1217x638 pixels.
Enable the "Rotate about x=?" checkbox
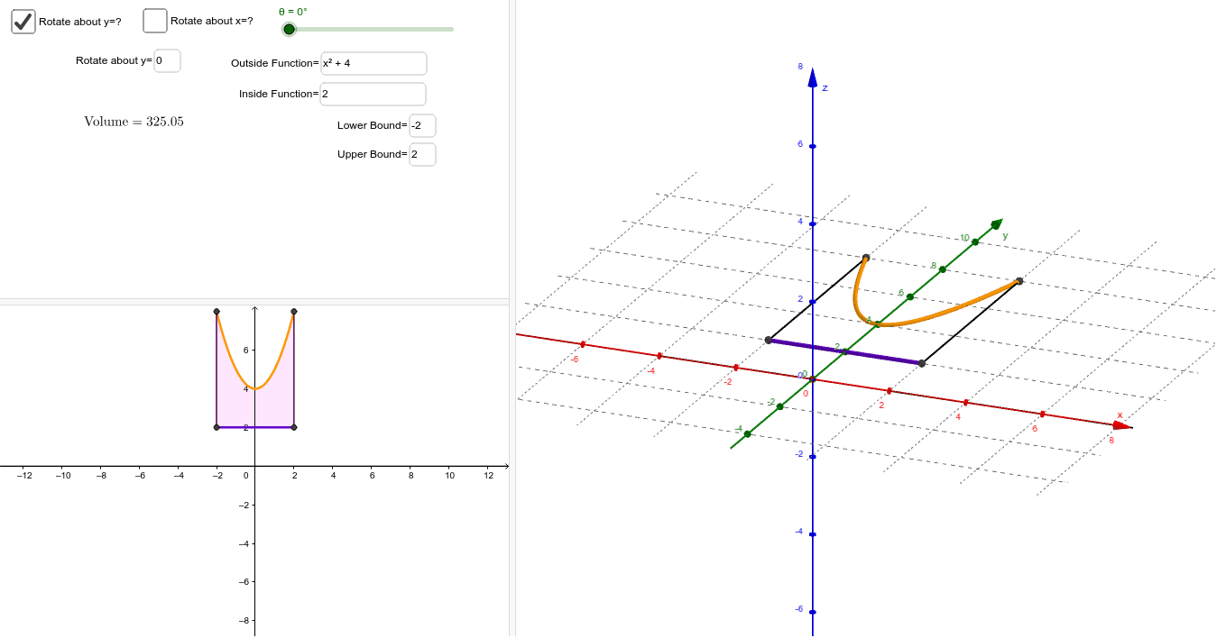click(154, 20)
